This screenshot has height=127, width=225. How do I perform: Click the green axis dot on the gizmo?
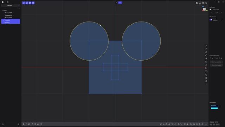(207, 11)
